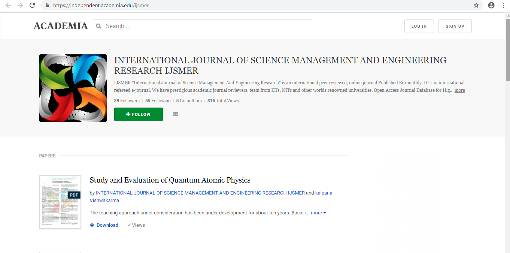Expand paper abstract using 'more' dropdown
This screenshot has width=510, height=253.
pos(318,213)
